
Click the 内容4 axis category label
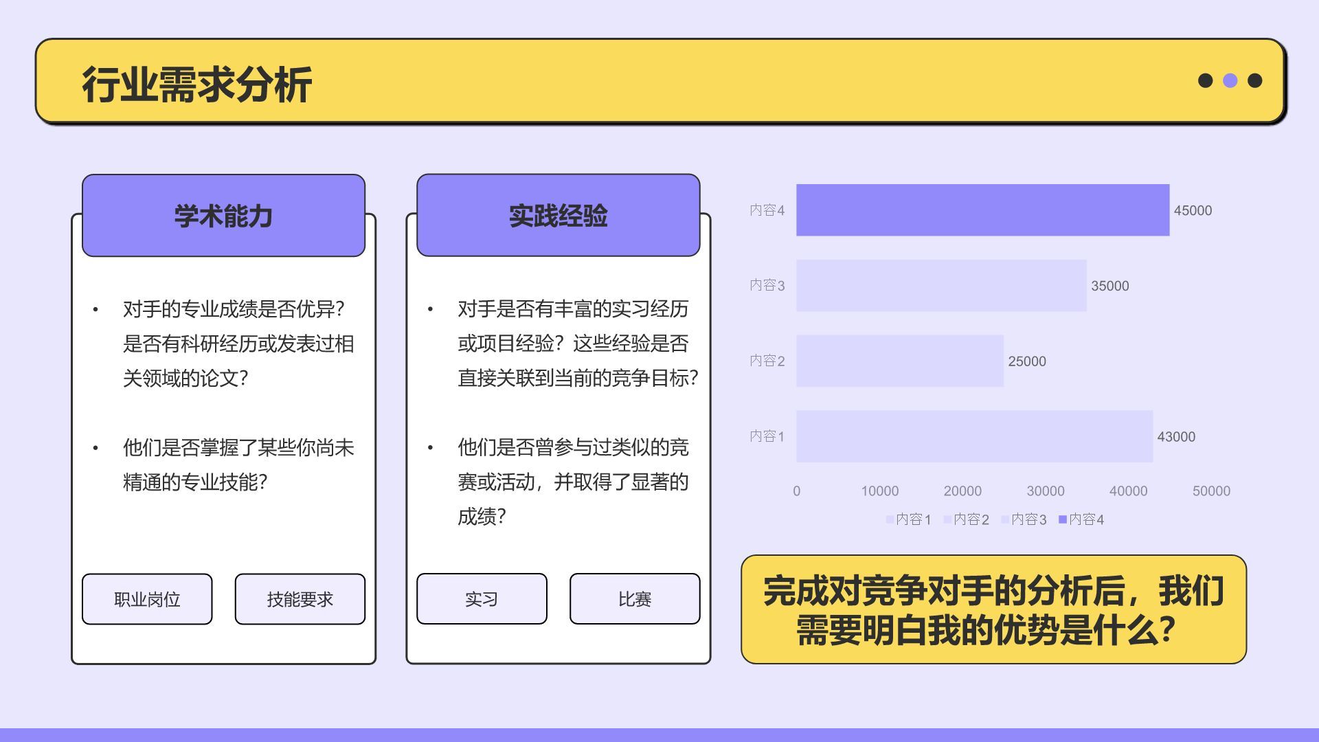pos(767,210)
